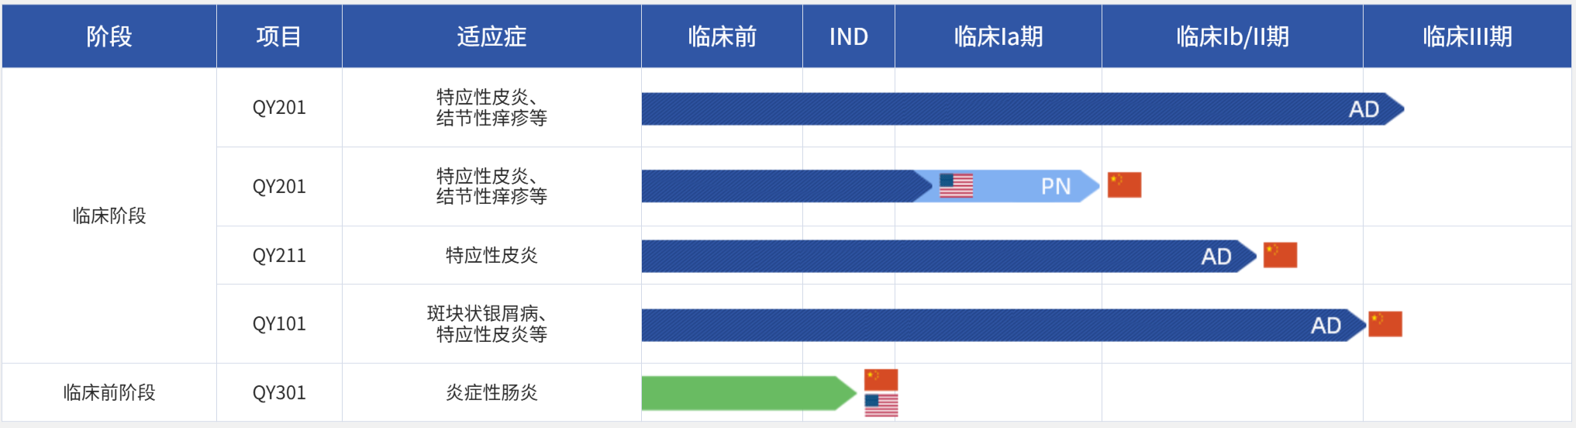
Task: Select the 临床III期 column header
Action: [1467, 36]
